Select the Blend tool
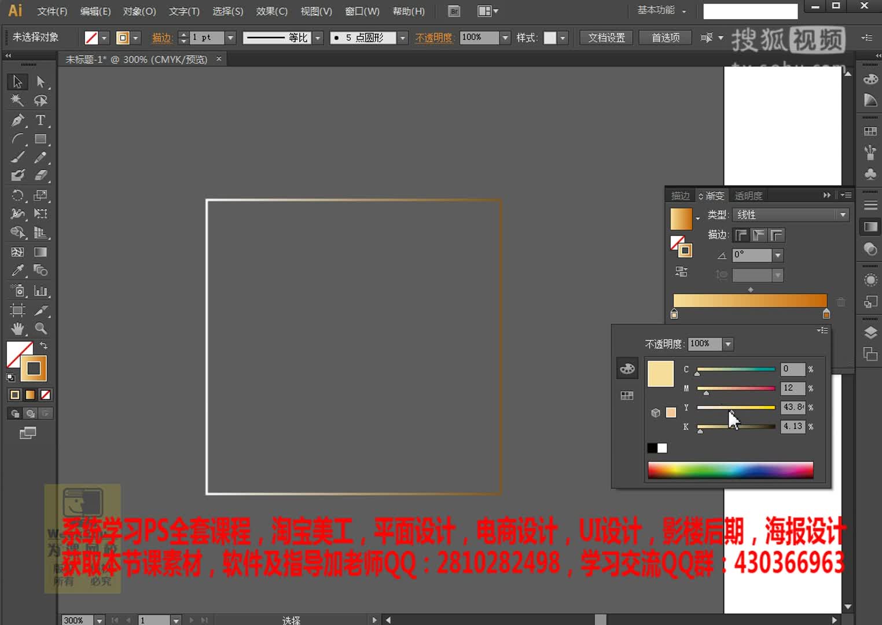The height and width of the screenshot is (625, 882). 41,270
